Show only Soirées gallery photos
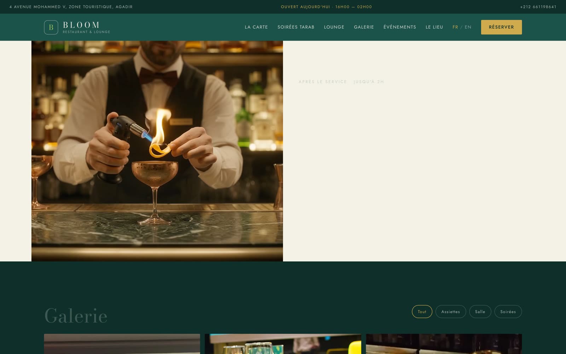The height and width of the screenshot is (354, 566). pos(508,312)
